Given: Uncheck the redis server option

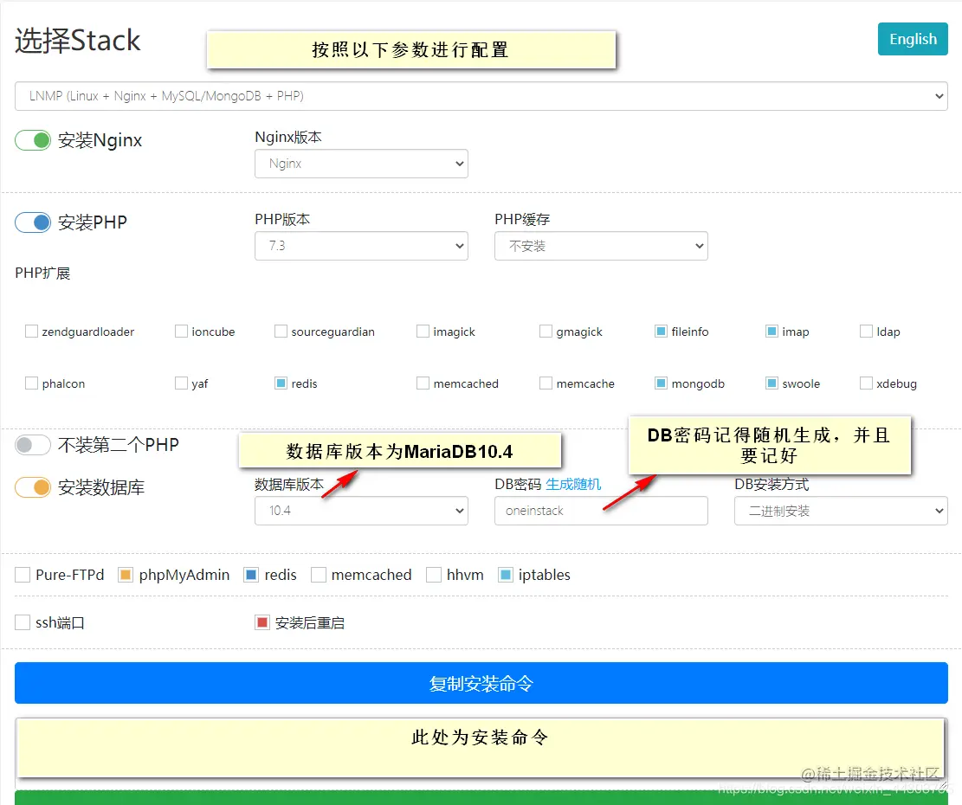Looking at the screenshot, I should click(x=251, y=575).
